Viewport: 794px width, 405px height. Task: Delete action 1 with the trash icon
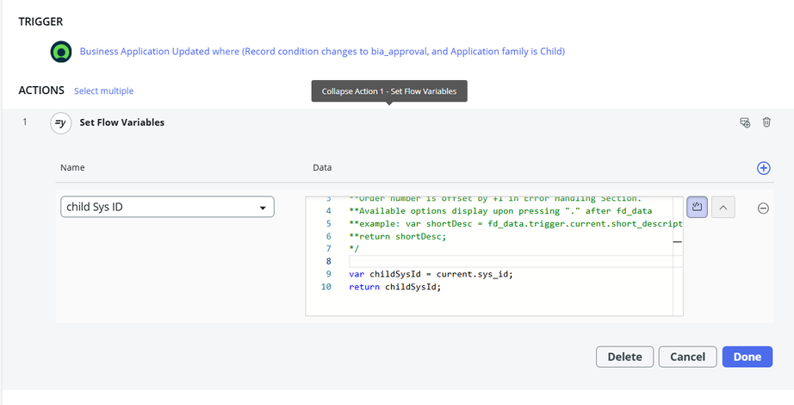point(766,122)
